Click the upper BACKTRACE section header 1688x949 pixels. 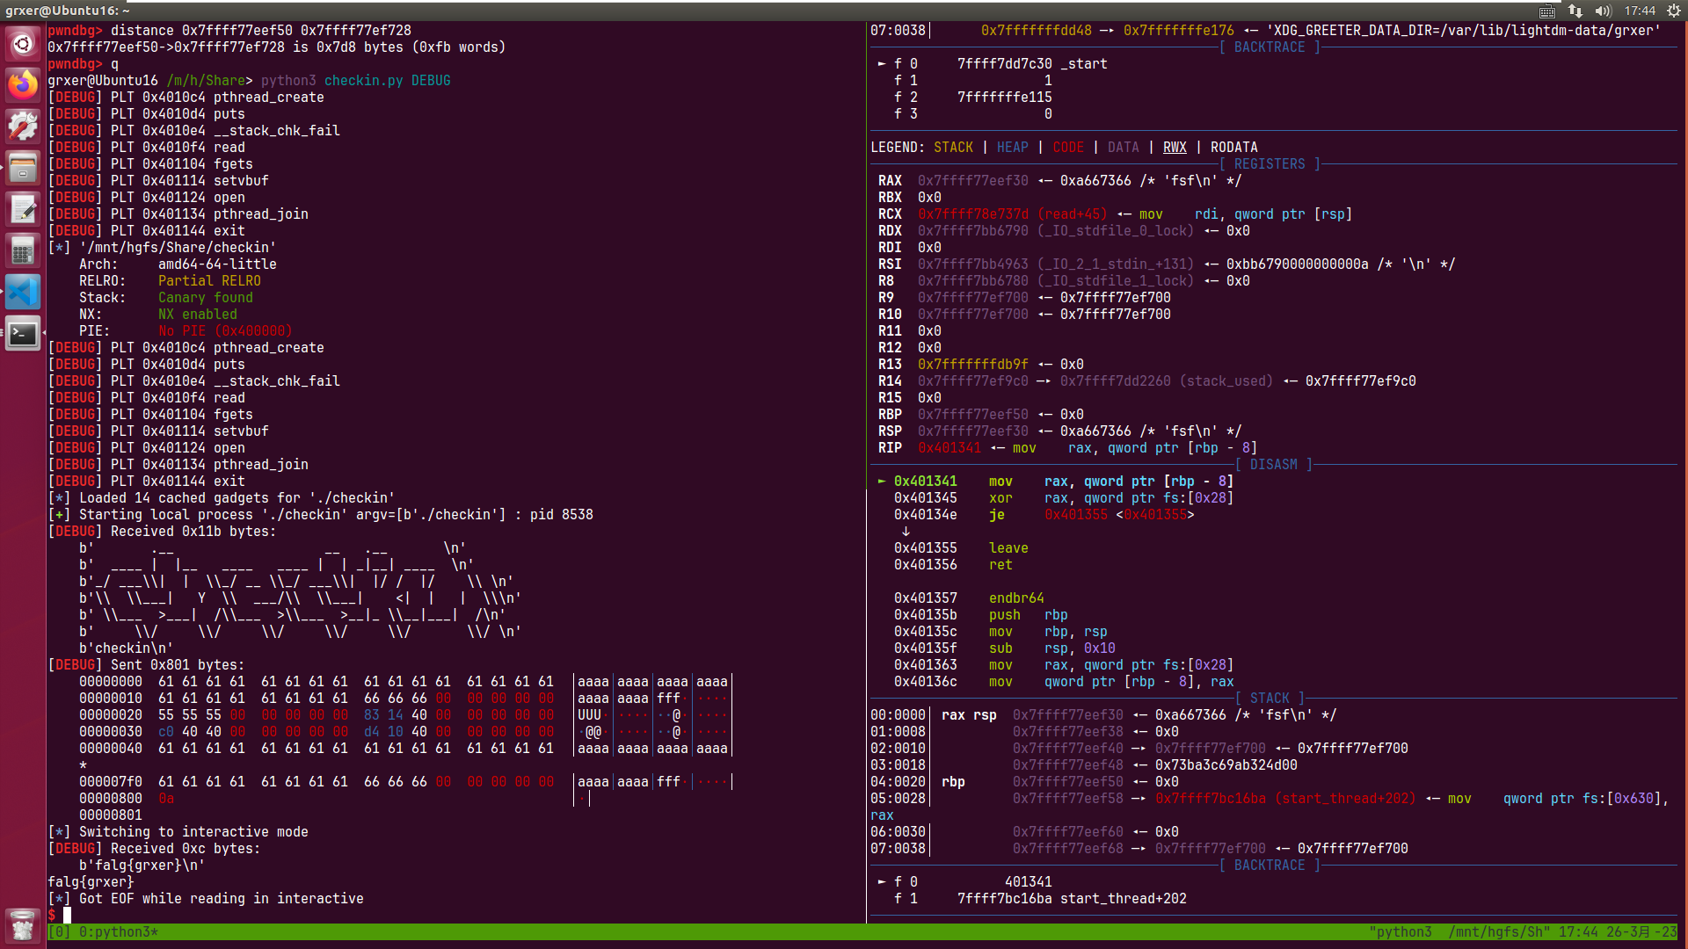pos(1270,47)
